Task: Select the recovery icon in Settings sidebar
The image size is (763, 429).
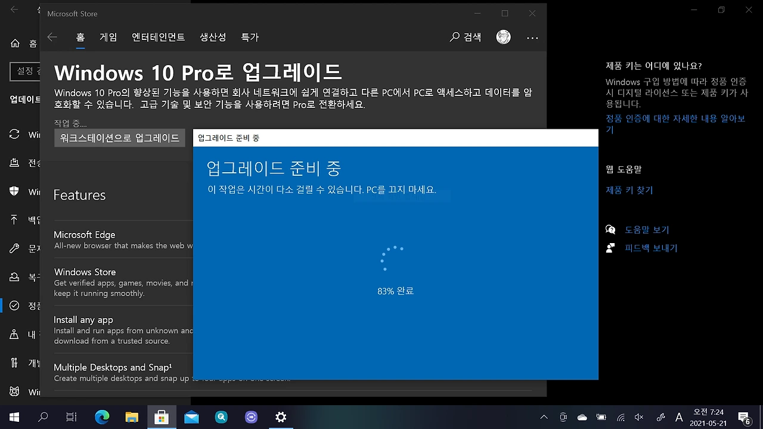Action: [15, 277]
